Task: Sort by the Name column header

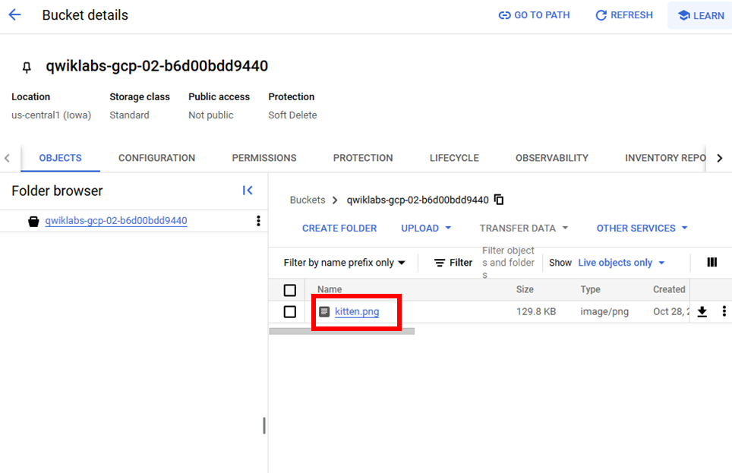Action: point(330,289)
